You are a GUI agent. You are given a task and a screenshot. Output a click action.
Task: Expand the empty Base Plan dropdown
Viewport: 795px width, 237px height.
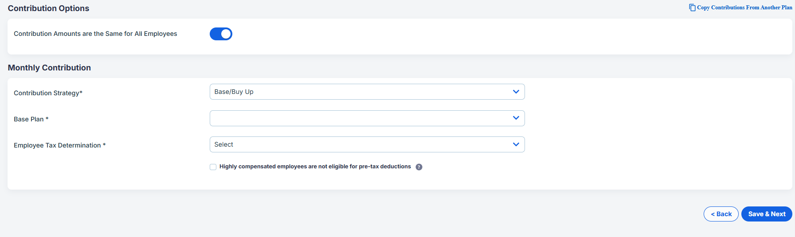click(x=367, y=118)
